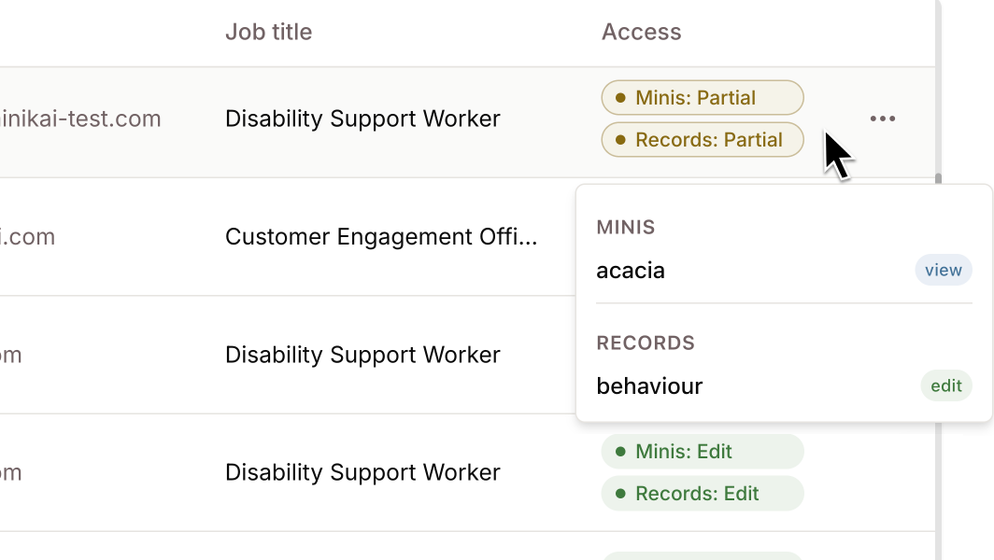Click the Disability Support Worker row
994x560 pixels.
(362, 119)
